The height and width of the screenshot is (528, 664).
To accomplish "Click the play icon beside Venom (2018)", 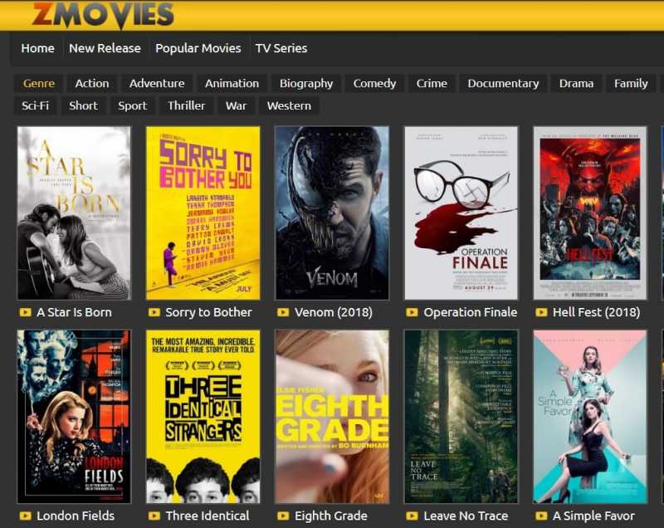I will coord(284,314).
